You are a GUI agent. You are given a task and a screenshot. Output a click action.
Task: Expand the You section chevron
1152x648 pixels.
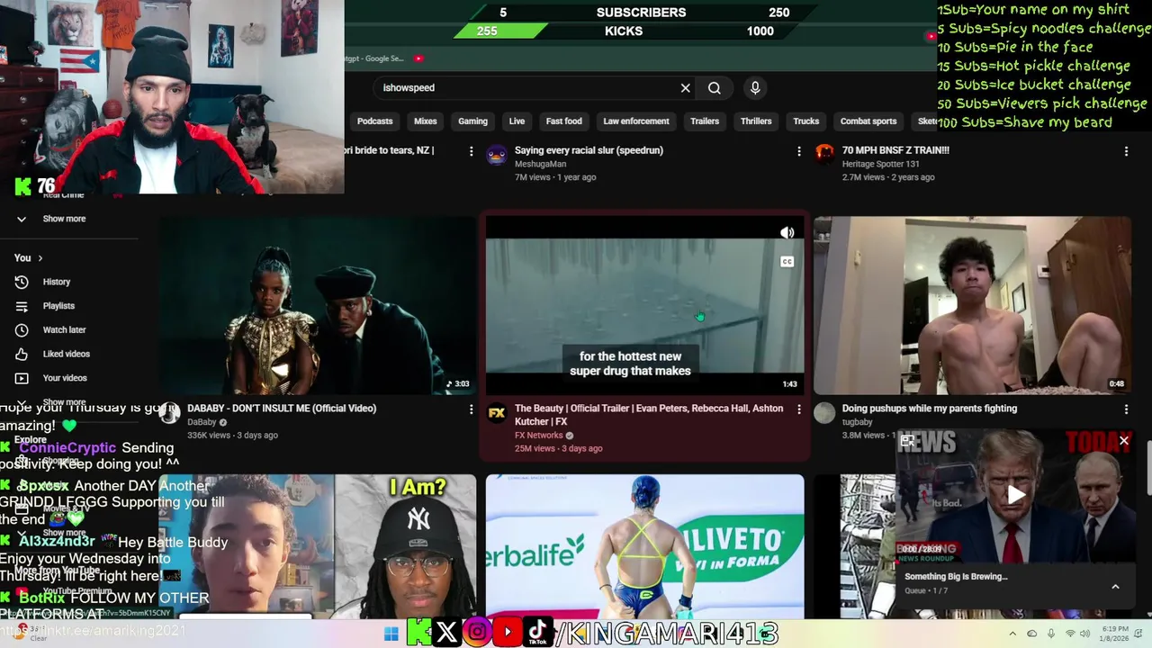[x=40, y=258]
